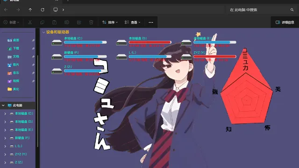This screenshot has height=168, width=299.
Task: Expand Z (Z:) in the tree
Action: [x=5, y=163]
